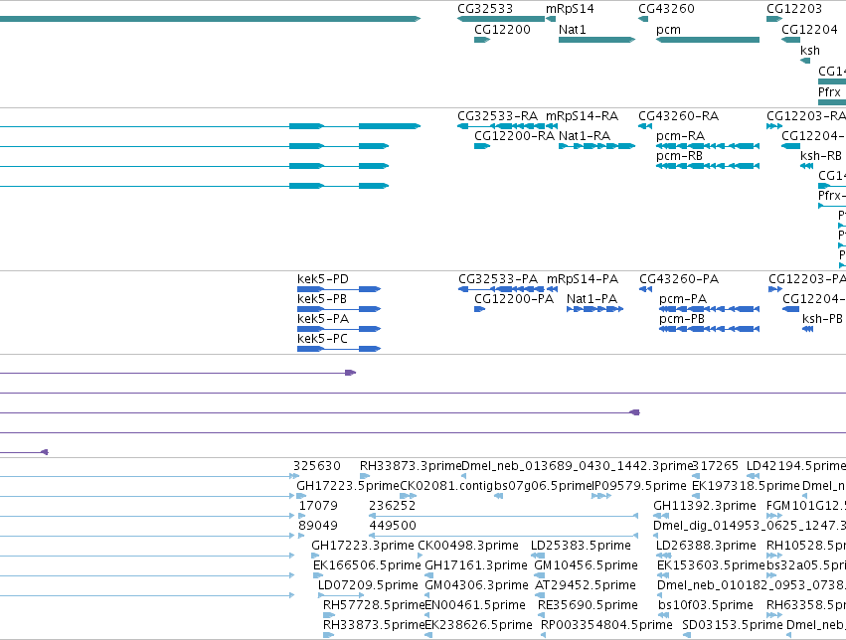
Task: Select the mRpS14 gene label
Action: [570, 9]
